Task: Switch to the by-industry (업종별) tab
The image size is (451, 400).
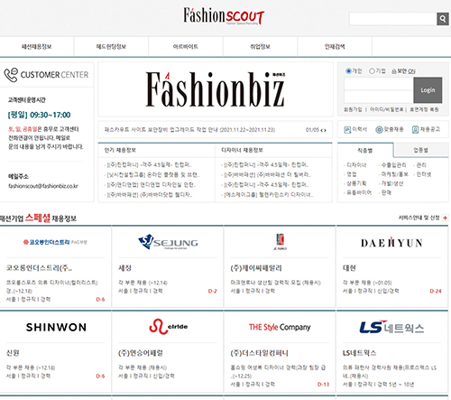Action: click(421, 150)
